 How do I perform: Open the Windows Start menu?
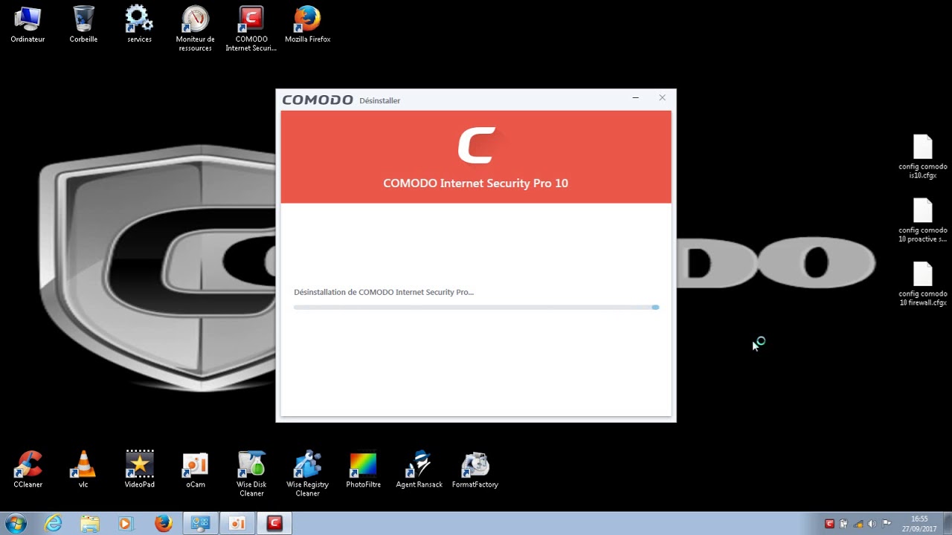coord(16,523)
